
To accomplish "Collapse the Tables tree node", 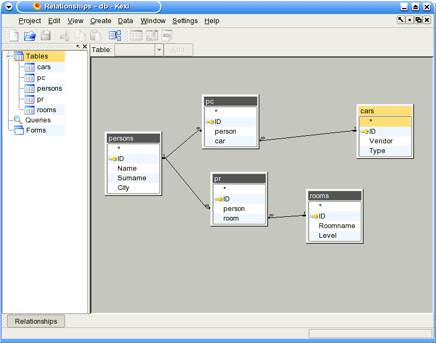I will click(9, 56).
